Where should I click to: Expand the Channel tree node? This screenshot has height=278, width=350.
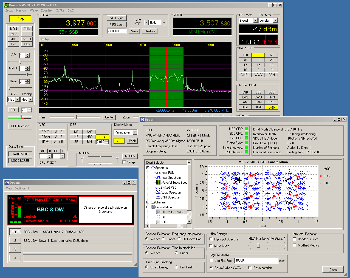(x=148, y=202)
